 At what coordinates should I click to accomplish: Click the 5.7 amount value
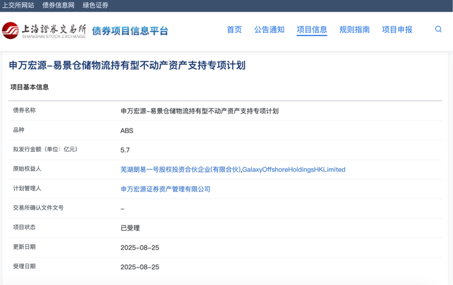coord(125,150)
